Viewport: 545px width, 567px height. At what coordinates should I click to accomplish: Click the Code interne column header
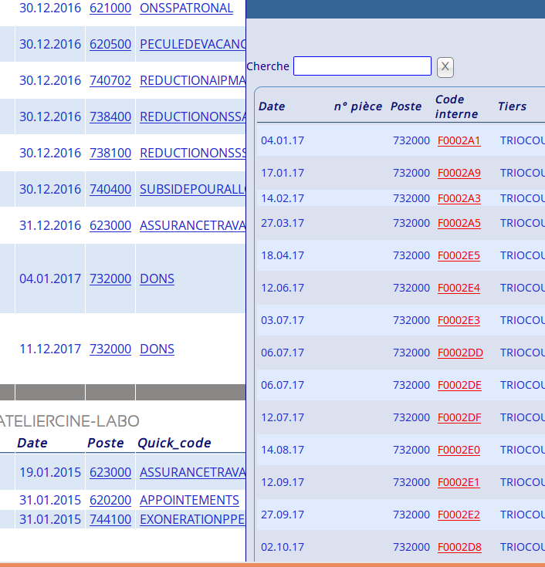(456, 106)
